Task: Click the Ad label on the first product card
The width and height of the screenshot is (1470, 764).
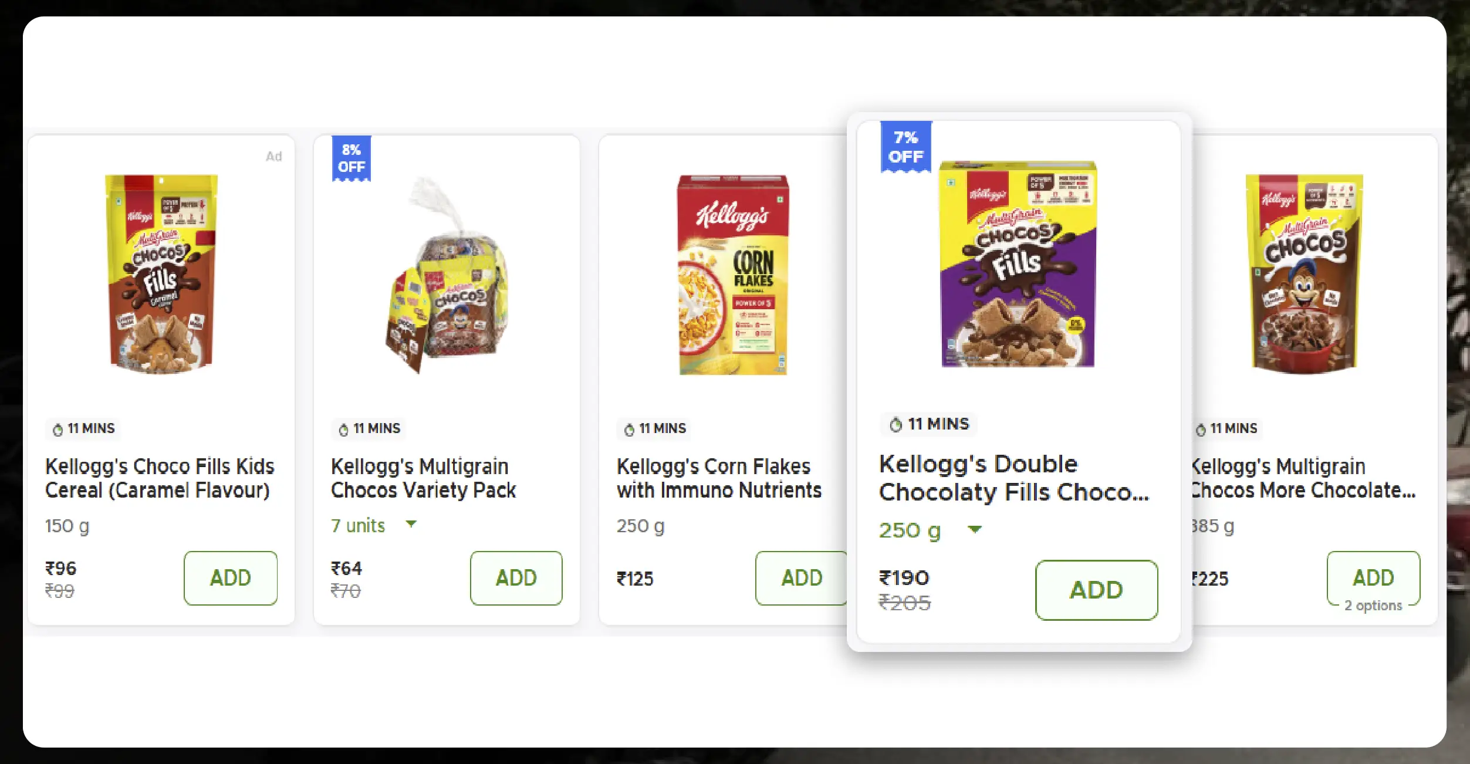Action: [x=274, y=156]
